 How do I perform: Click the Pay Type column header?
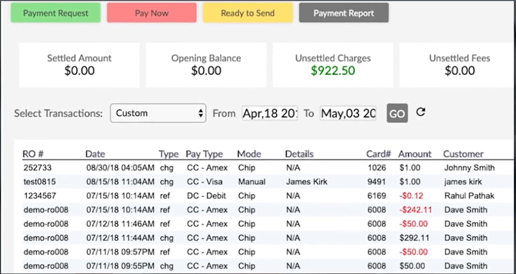pos(204,154)
